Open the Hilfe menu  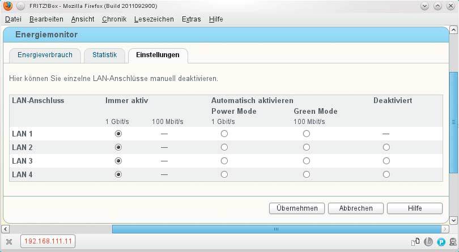216,19
